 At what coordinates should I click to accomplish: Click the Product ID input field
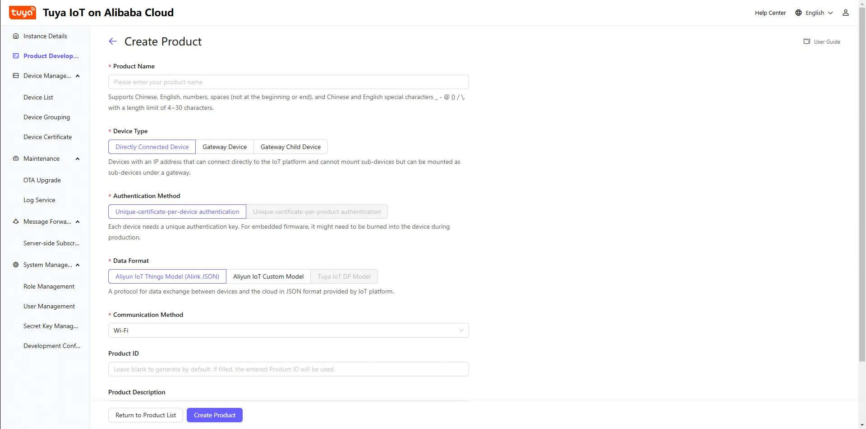coord(289,369)
